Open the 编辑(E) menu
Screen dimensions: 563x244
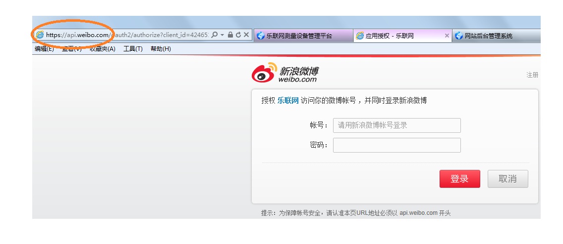click(44, 49)
